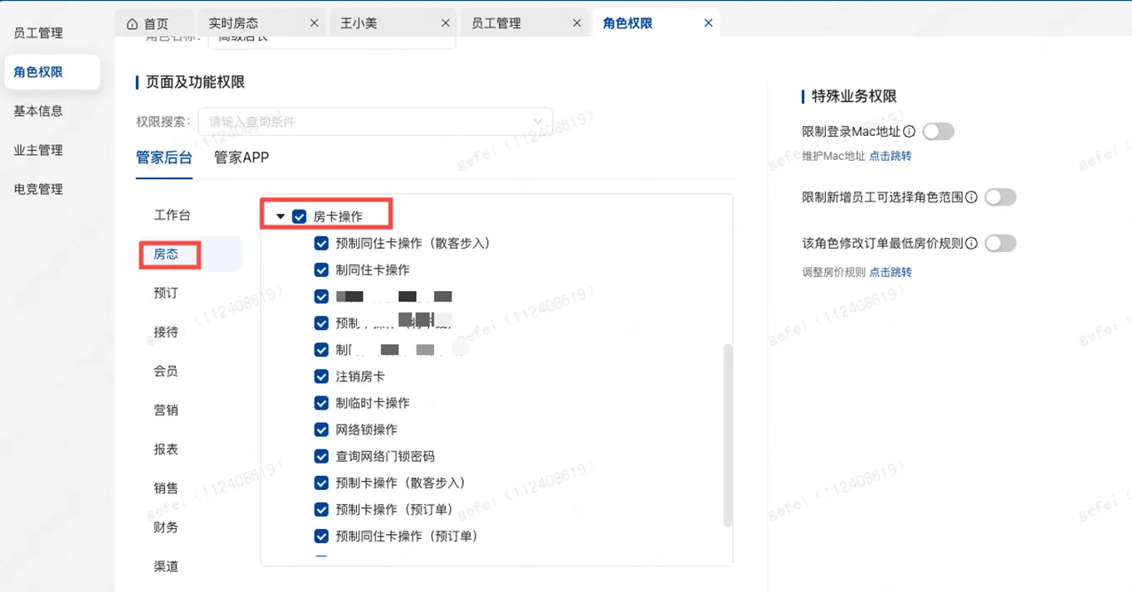
Task: Click 点击跳转 to maintain Mac addresses
Action: coord(890,155)
